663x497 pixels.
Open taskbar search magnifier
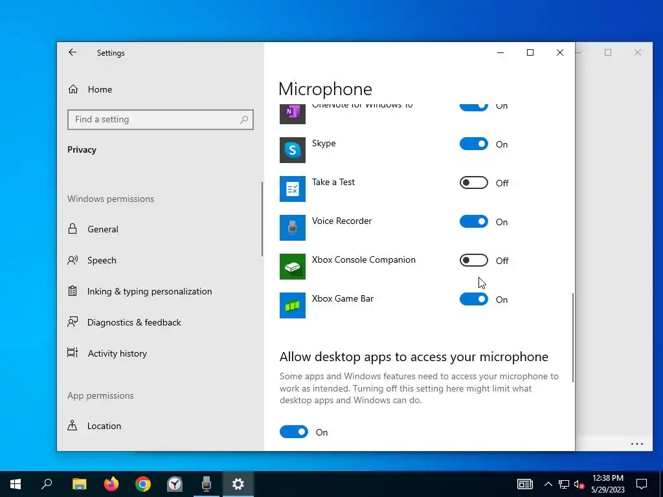click(47, 483)
